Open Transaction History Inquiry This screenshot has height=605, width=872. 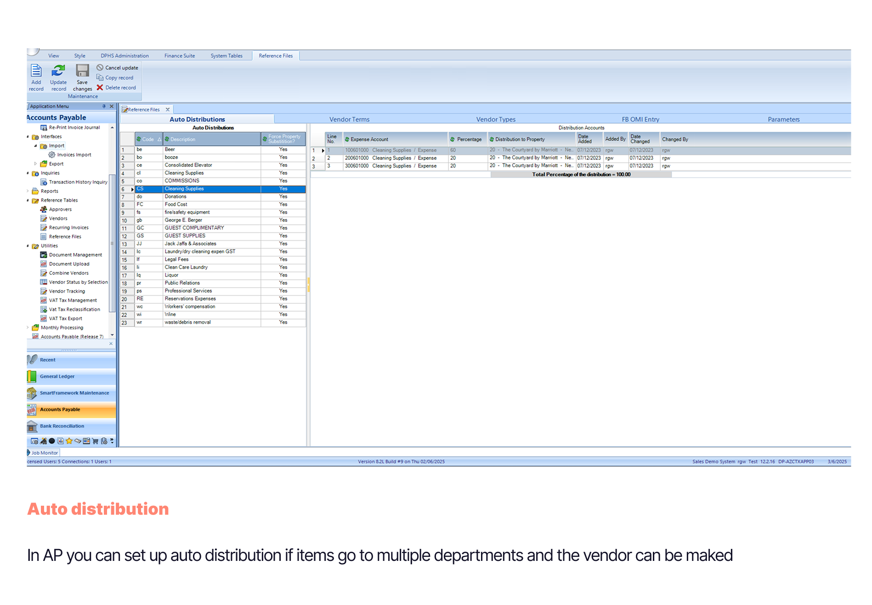(74, 182)
